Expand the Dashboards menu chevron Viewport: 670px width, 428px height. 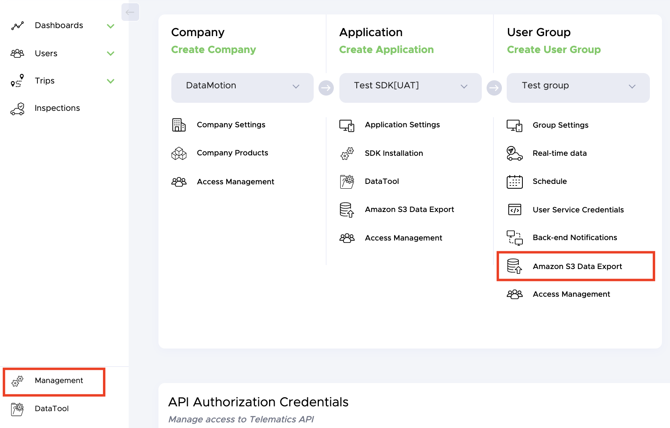tap(111, 26)
